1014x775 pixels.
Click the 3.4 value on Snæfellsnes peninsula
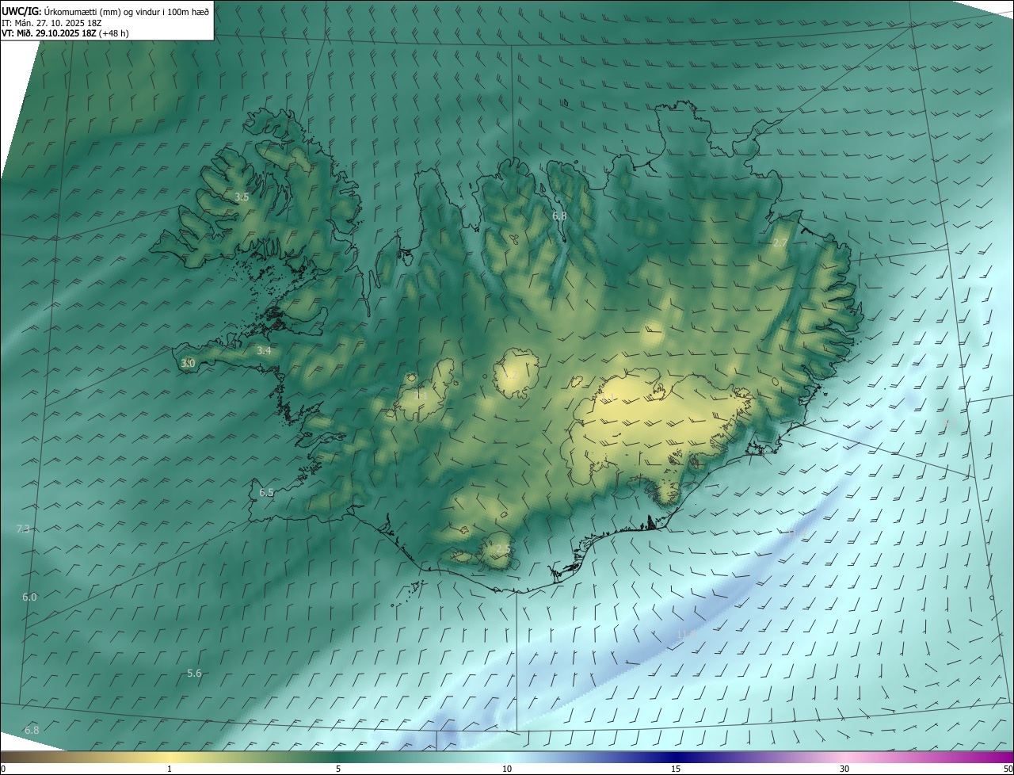pyautogui.click(x=264, y=350)
